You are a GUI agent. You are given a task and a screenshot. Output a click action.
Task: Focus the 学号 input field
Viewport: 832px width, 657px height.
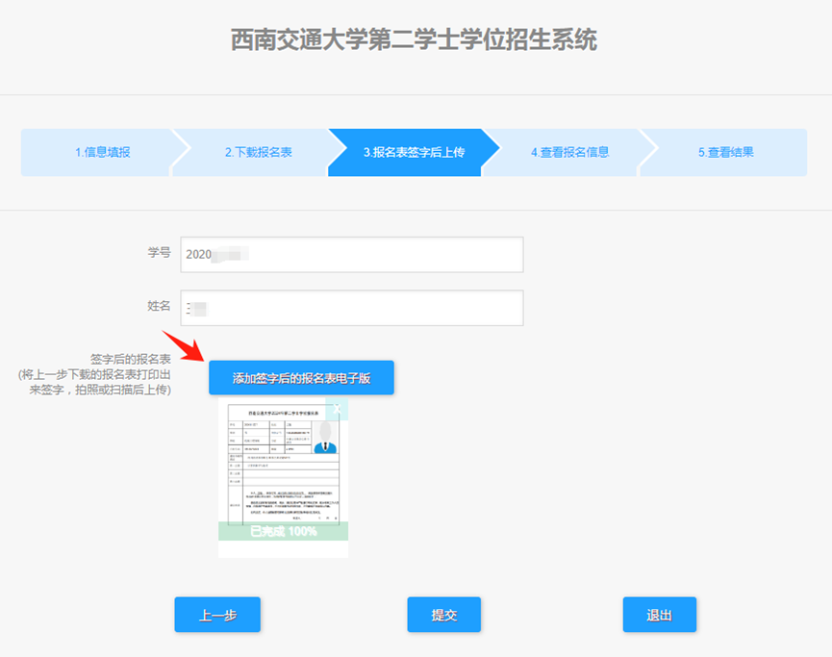pyautogui.click(x=351, y=255)
